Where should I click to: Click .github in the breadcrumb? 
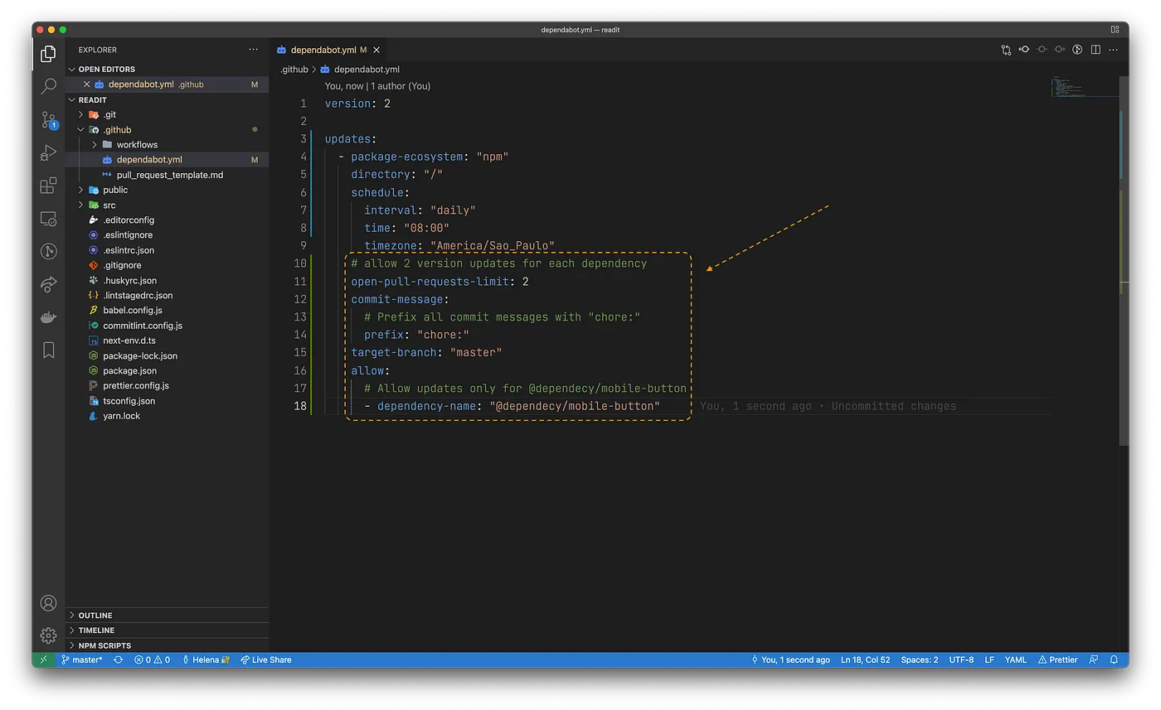(x=294, y=70)
